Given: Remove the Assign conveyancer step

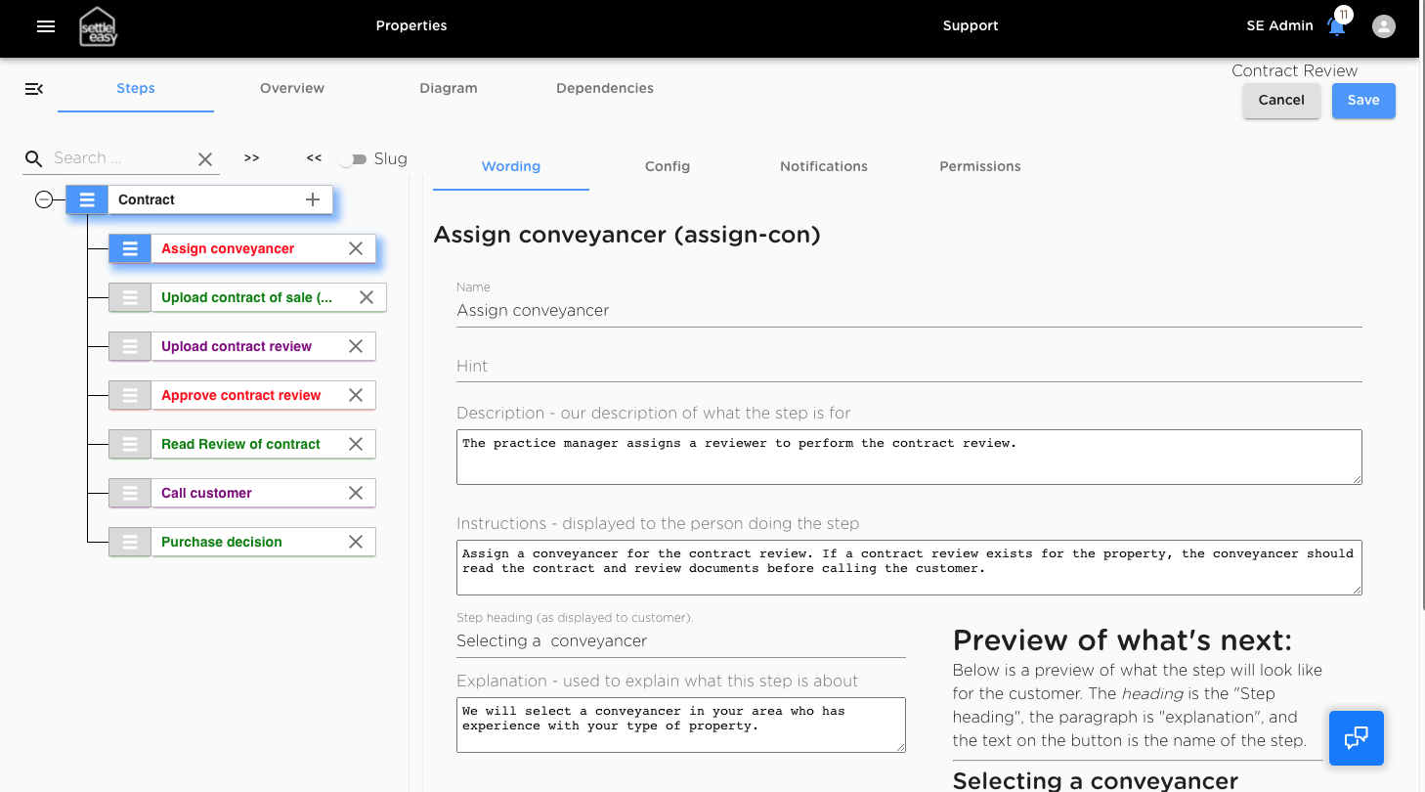Looking at the screenshot, I should (x=356, y=248).
